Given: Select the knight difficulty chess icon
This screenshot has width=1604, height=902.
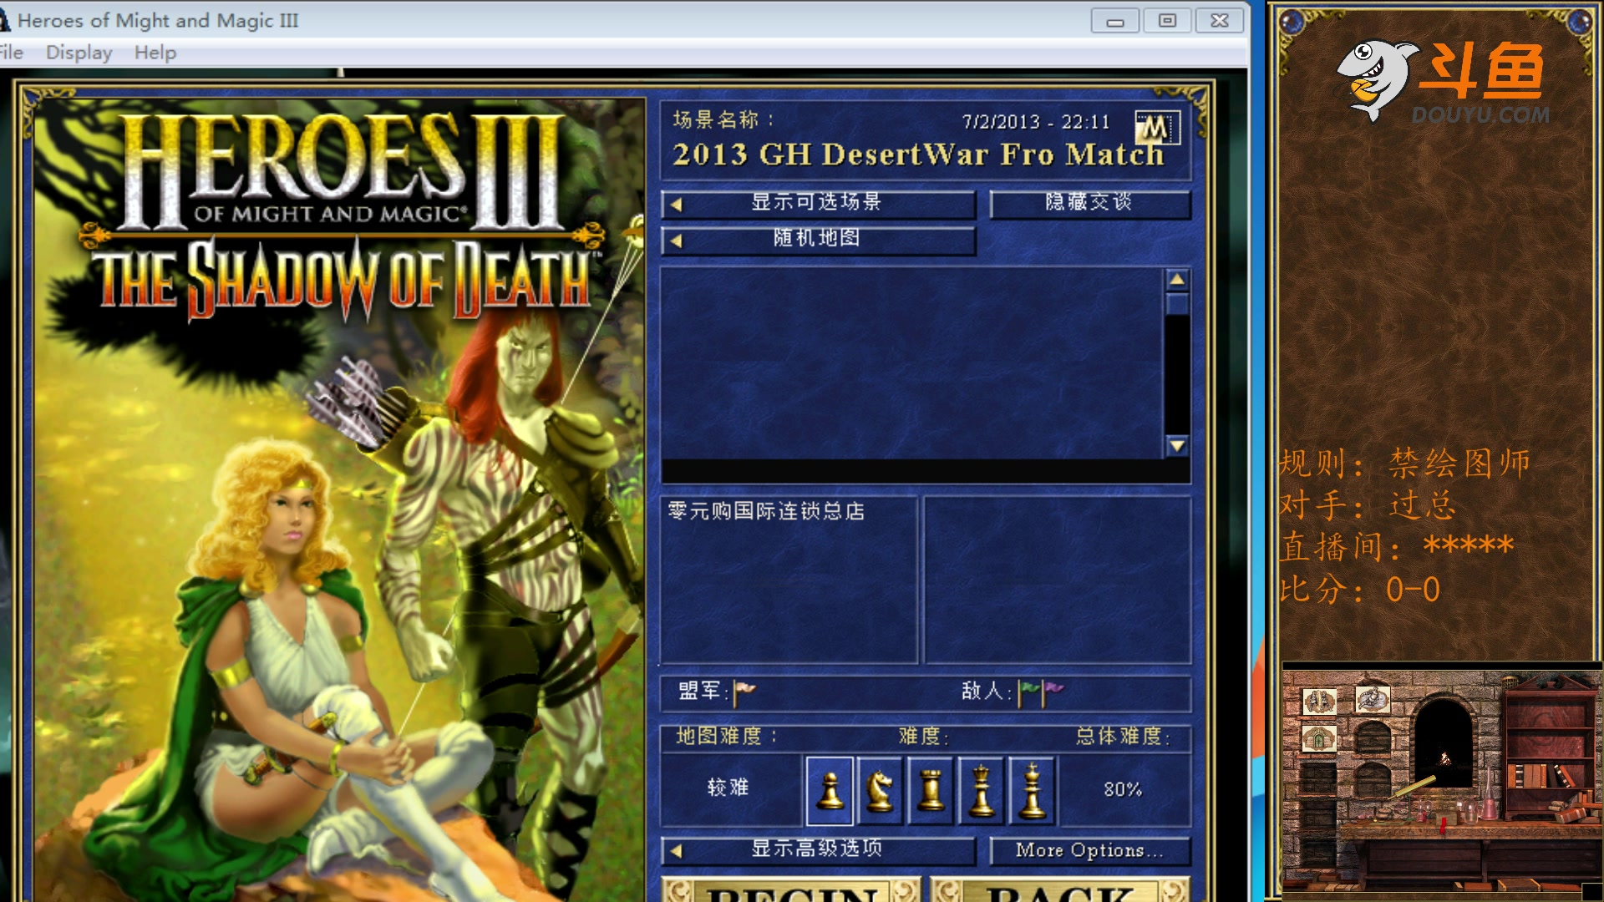Looking at the screenshot, I should point(880,790).
